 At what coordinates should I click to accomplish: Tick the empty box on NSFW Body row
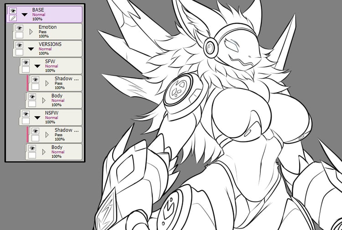32,155
